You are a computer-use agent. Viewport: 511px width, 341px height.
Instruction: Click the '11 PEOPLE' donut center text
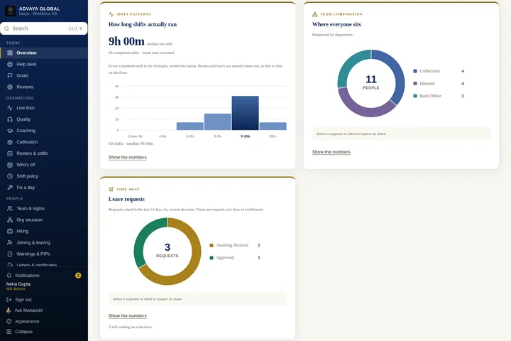(371, 82)
